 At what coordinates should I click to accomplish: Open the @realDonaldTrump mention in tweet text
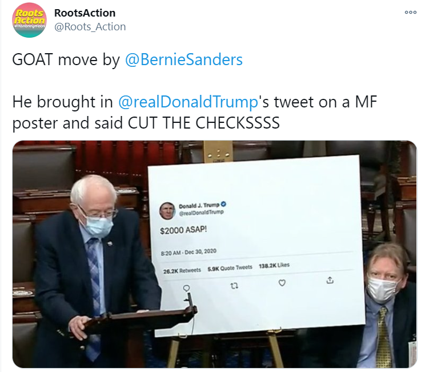coord(188,102)
